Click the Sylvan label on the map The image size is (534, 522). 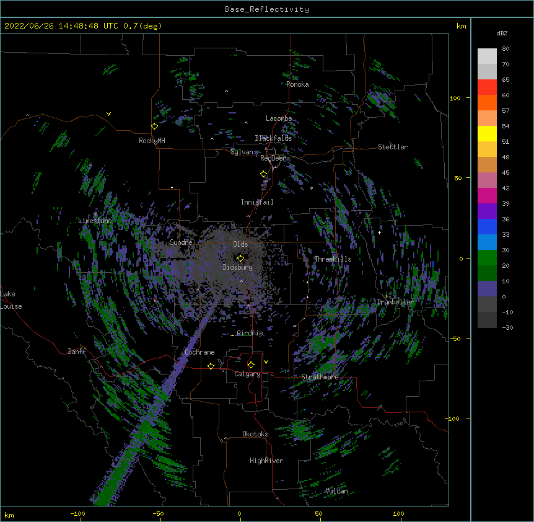click(242, 152)
